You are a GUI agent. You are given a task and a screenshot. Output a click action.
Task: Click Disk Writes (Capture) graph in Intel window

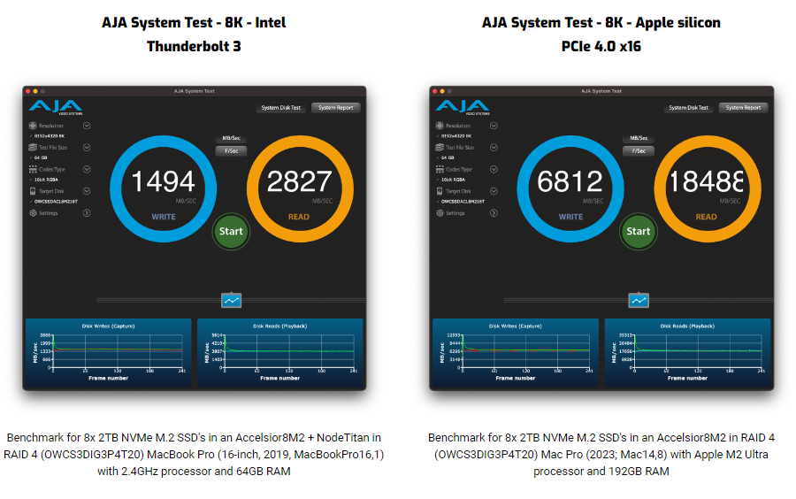pyautogui.click(x=109, y=353)
